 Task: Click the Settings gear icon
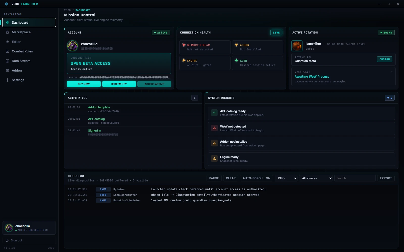[x=7, y=80]
